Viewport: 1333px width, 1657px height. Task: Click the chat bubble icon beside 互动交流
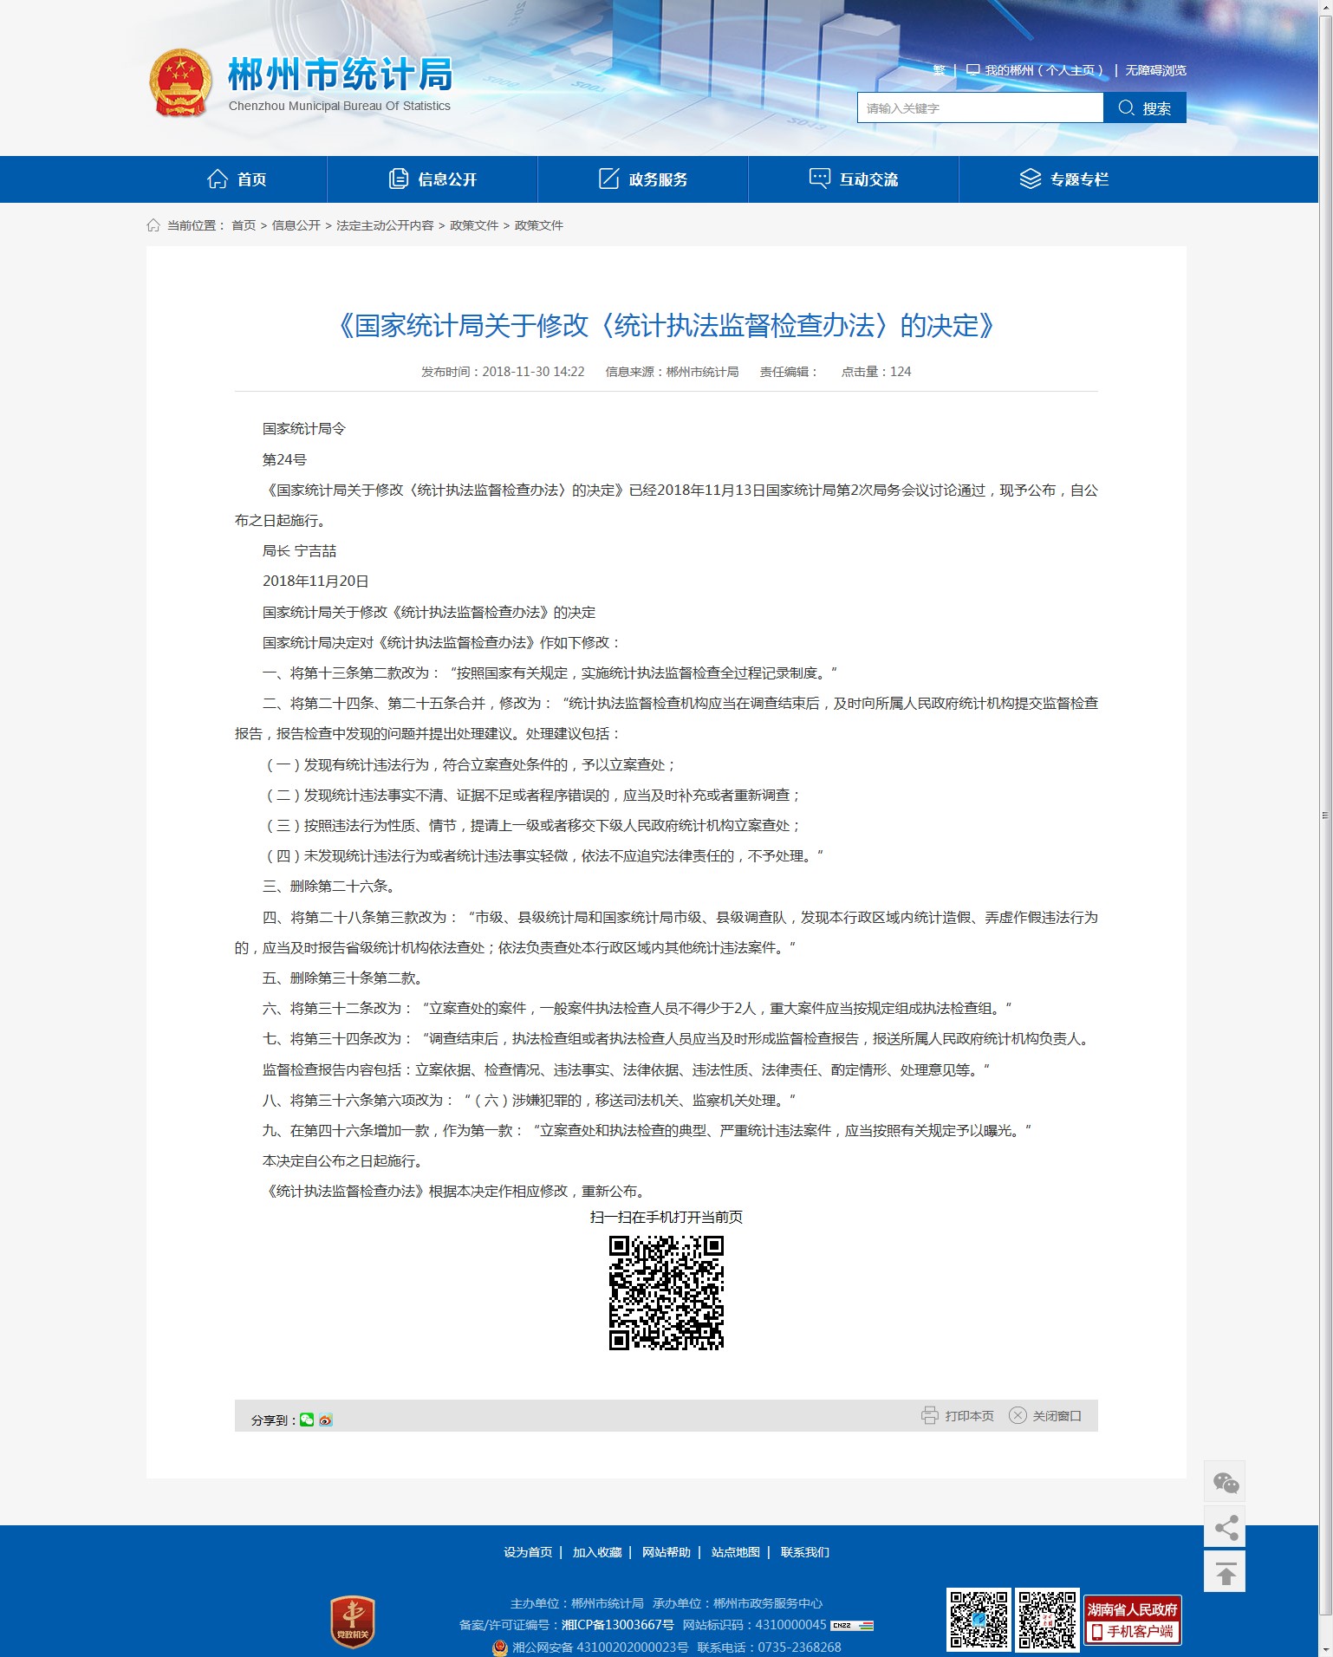[x=819, y=179]
